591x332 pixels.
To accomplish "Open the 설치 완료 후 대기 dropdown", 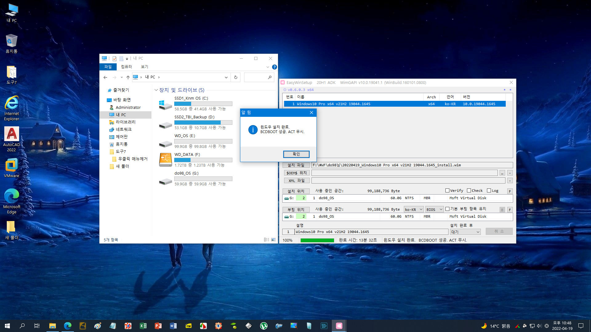I will (x=465, y=232).
